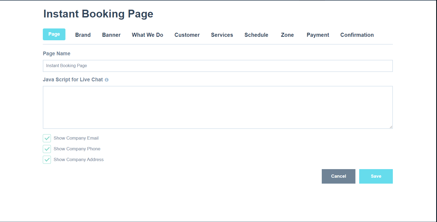Open the Customer tab
The width and height of the screenshot is (437, 222).
(187, 35)
